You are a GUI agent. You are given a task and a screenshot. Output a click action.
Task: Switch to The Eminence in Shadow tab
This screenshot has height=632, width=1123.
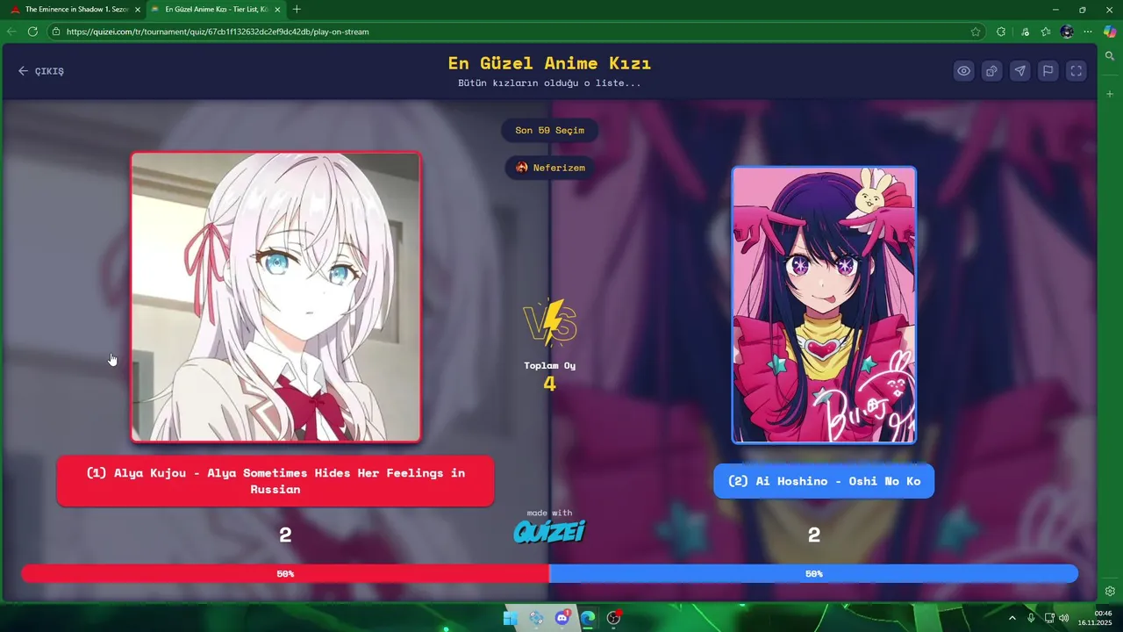click(x=74, y=9)
